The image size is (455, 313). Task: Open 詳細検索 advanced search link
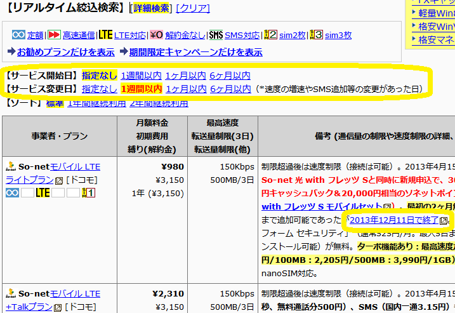(x=151, y=8)
